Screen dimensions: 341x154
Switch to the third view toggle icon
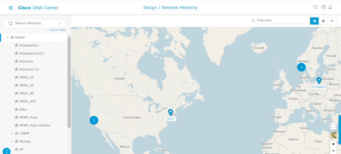coord(332,21)
